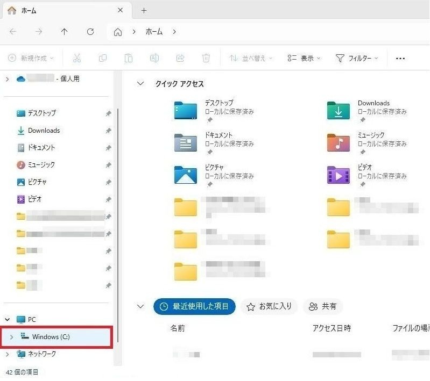This screenshot has width=430, height=381.
Task: Select ネットワーク in the navigation tree
Action: [x=41, y=354]
